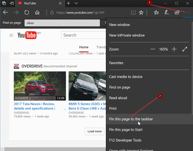
Task: Go forward with the forward arrow
Action: pyautogui.click(x=16, y=12)
